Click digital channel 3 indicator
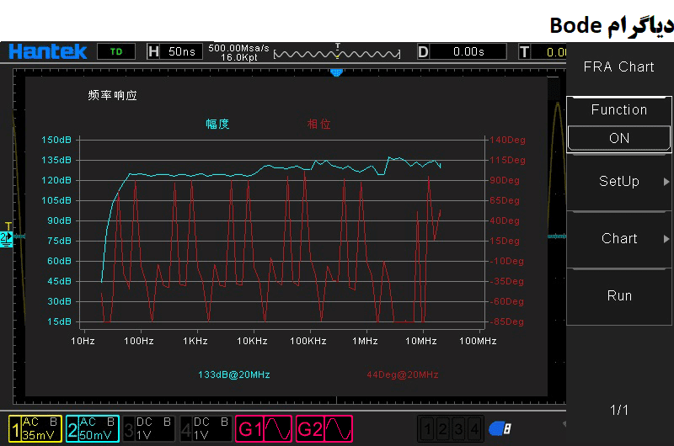Viewport: 674px width, 446px height. click(458, 429)
